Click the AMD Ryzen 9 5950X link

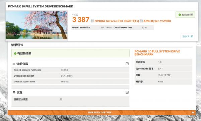point(157,21)
